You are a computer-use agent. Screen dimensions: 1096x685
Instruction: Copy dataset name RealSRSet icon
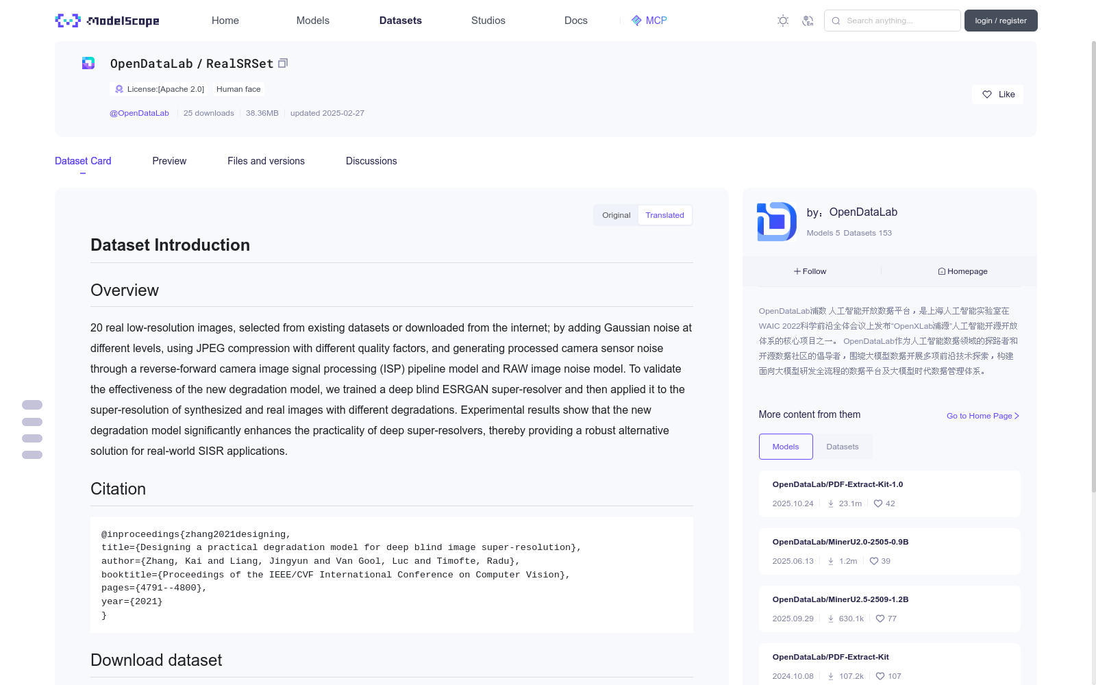click(x=283, y=63)
